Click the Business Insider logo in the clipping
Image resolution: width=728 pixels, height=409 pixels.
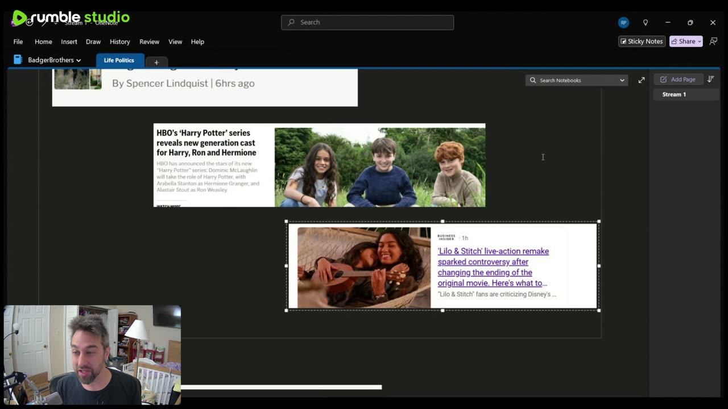click(446, 237)
